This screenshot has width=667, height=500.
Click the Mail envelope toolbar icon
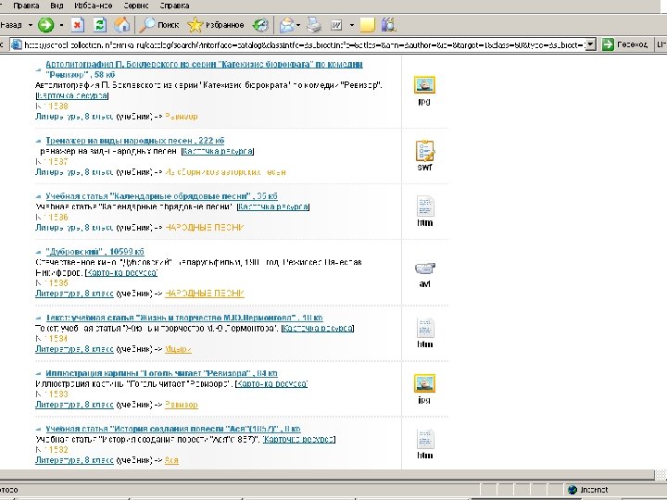pyautogui.click(x=286, y=25)
